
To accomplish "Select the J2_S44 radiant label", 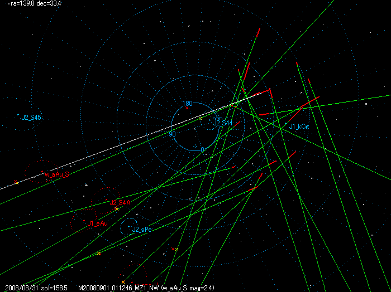I will (223, 123).
